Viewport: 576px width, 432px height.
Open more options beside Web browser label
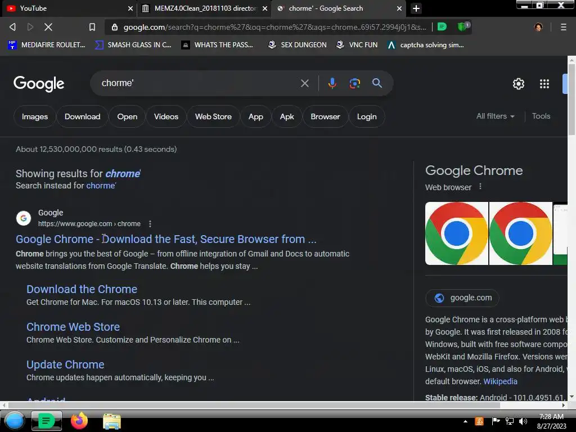pos(480,187)
